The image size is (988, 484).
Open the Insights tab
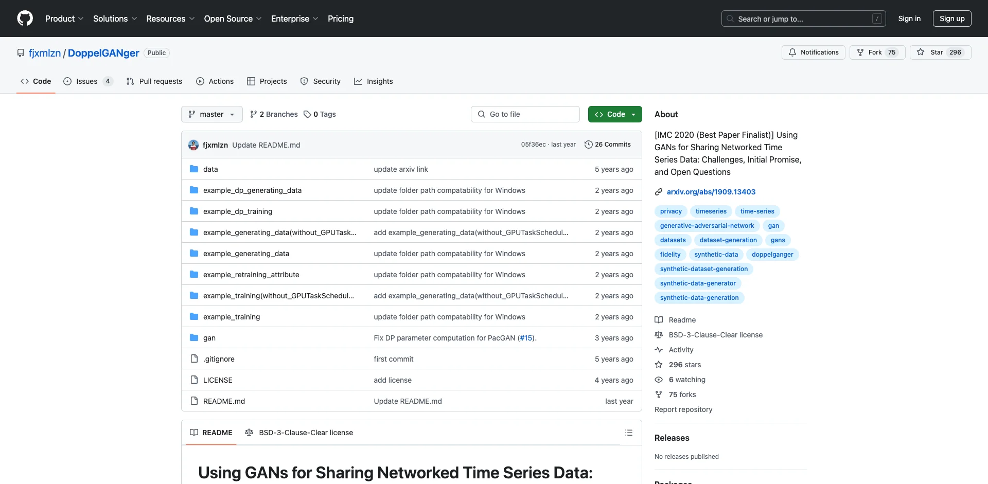[373, 81]
